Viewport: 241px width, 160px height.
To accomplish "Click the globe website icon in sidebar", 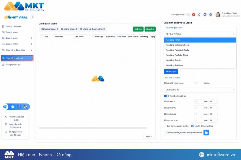I will [x=25, y=107].
